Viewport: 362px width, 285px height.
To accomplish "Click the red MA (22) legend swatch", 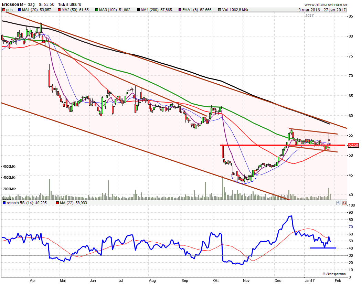I will (57, 203).
